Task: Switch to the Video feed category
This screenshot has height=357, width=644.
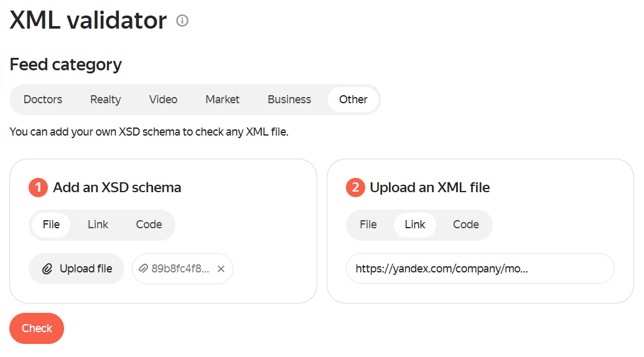Action: 163,100
